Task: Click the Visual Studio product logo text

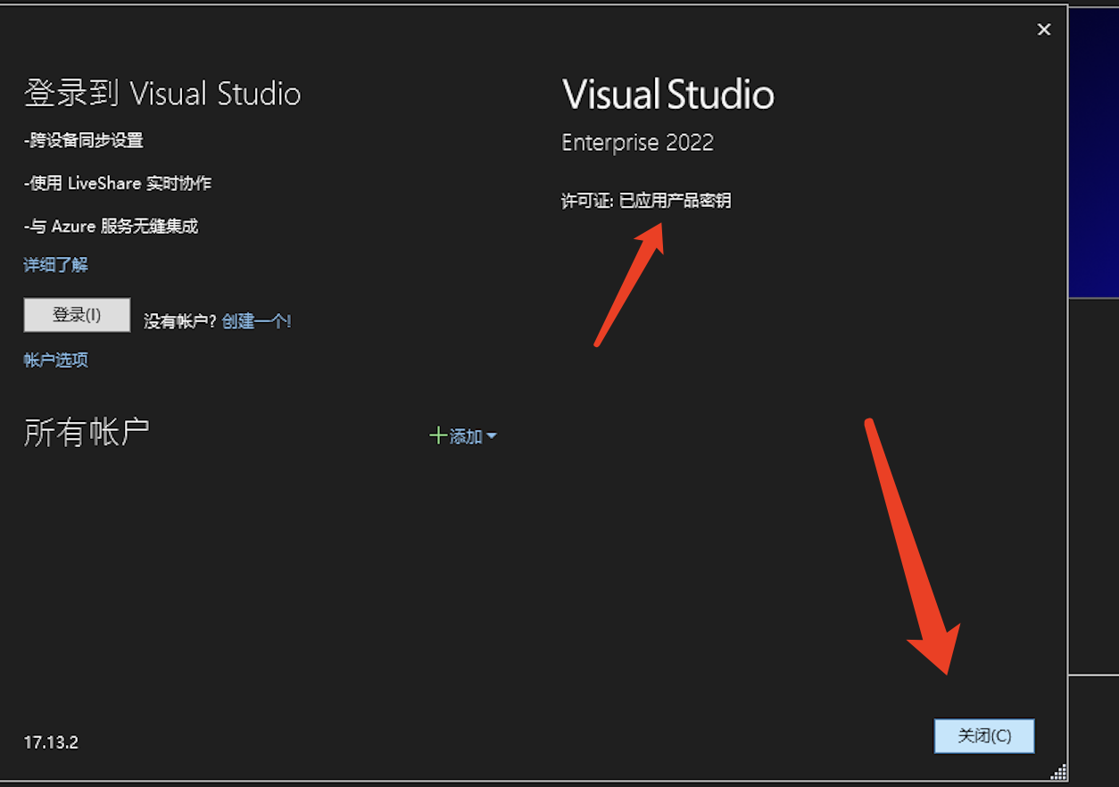Action: click(668, 95)
